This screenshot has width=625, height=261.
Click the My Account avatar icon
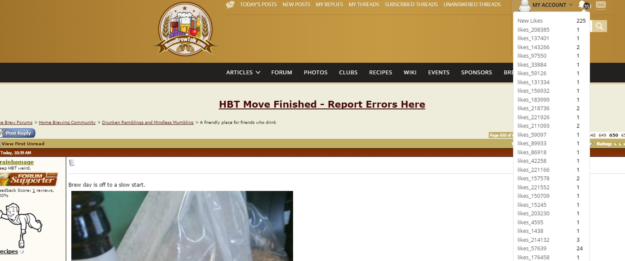coord(524,5)
